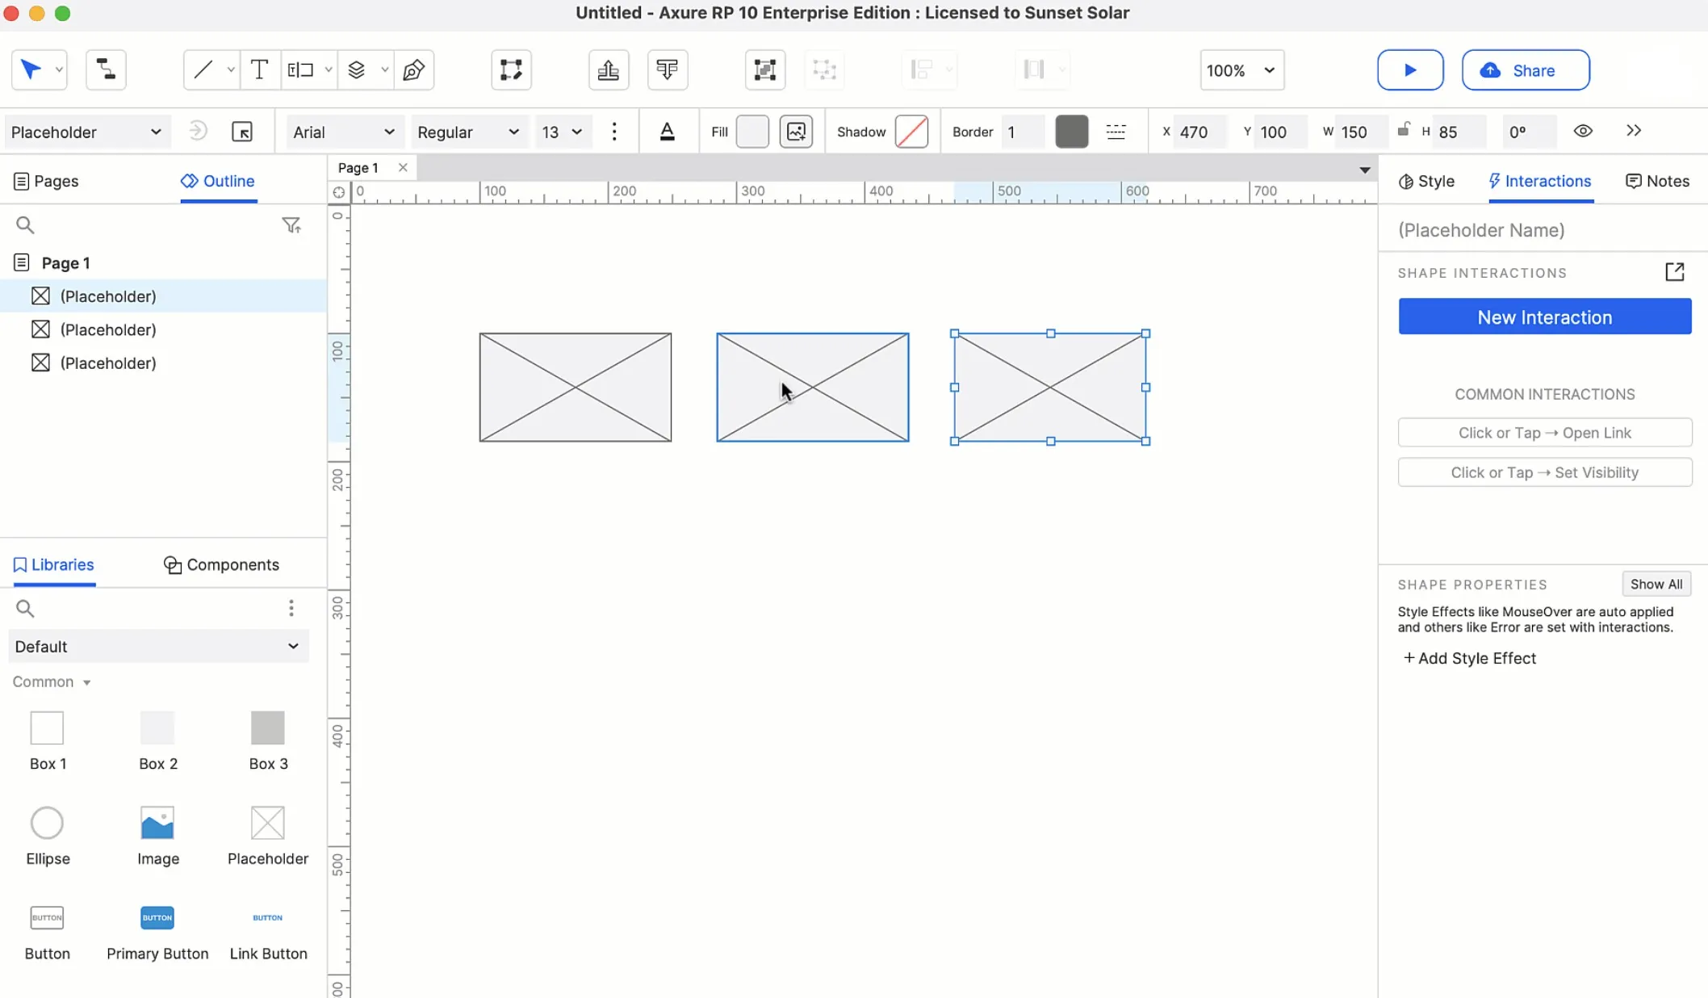Select the Text tool in the toolbar
The height and width of the screenshot is (998, 1708).
point(259,69)
